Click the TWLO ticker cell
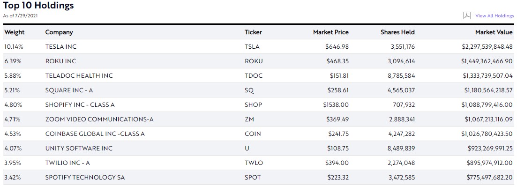Screen dimensions: 517x187 (x=254, y=163)
